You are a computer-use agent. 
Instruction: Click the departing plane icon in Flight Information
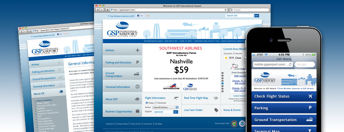pyautogui.click(x=176, y=98)
